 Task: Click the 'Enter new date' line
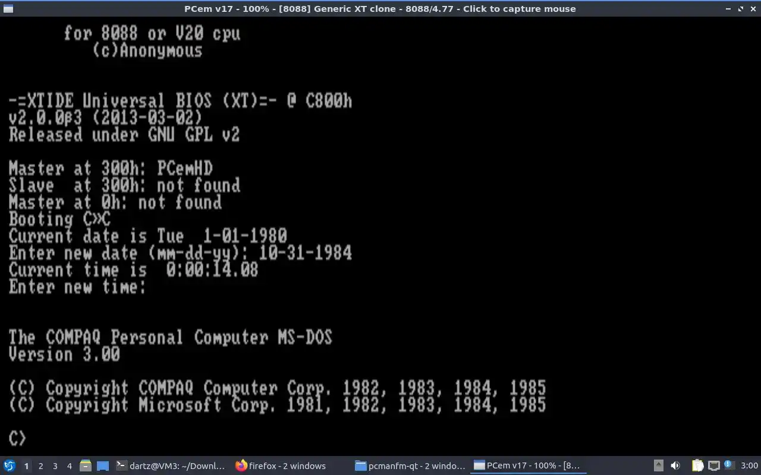pos(180,253)
